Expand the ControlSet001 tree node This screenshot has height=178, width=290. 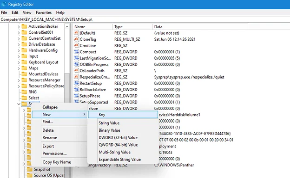point(19,32)
